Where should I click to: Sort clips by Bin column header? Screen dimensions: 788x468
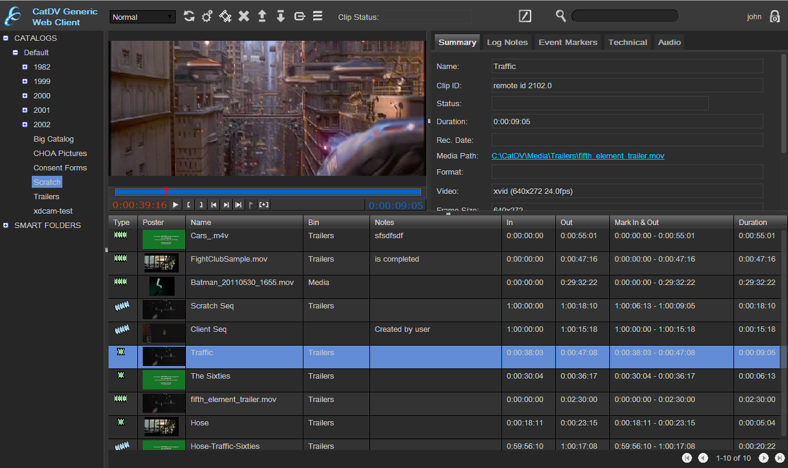coord(336,222)
